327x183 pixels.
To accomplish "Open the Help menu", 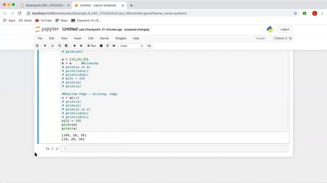I will point(136,39).
